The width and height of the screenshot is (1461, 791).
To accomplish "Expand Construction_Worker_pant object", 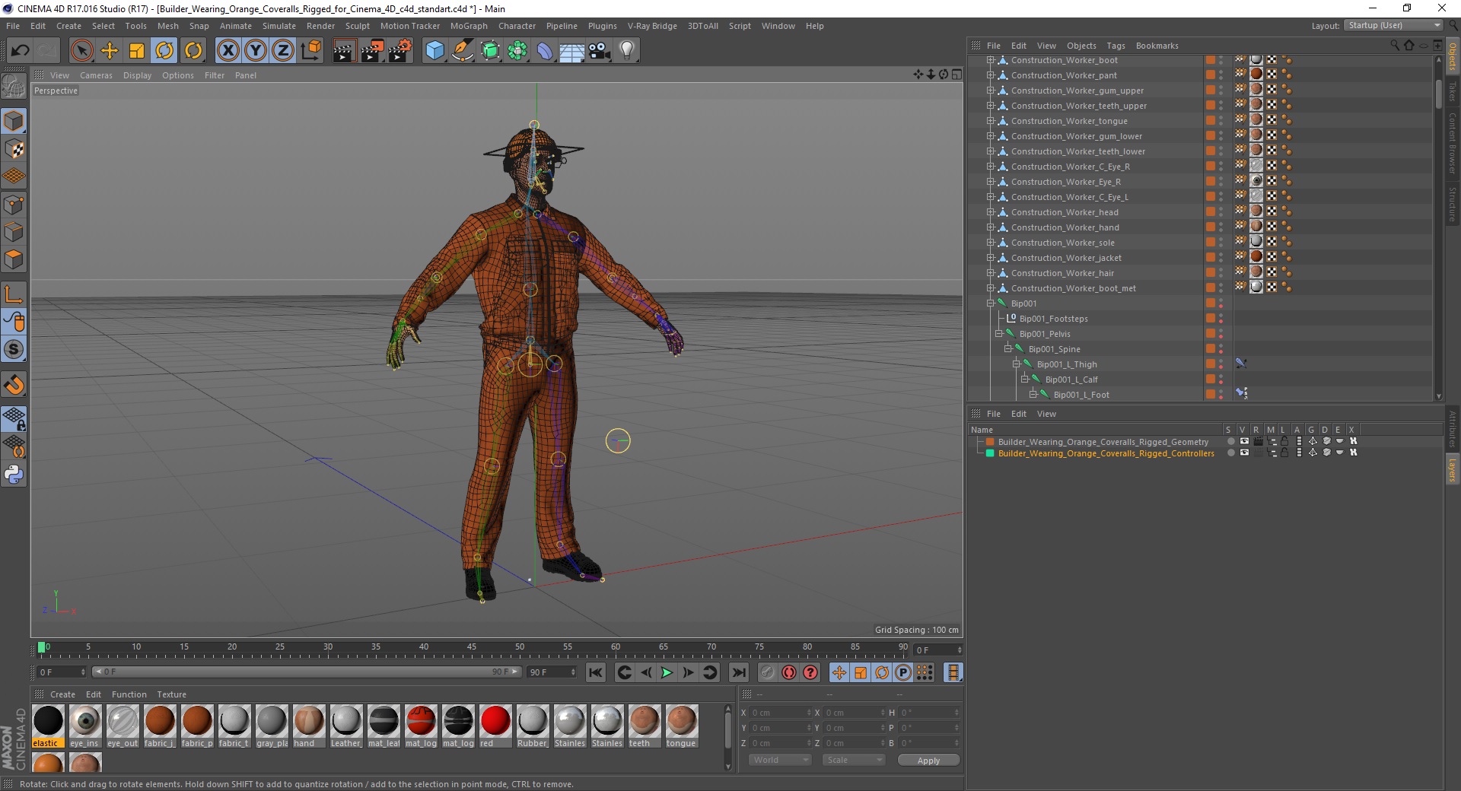I will 991,75.
